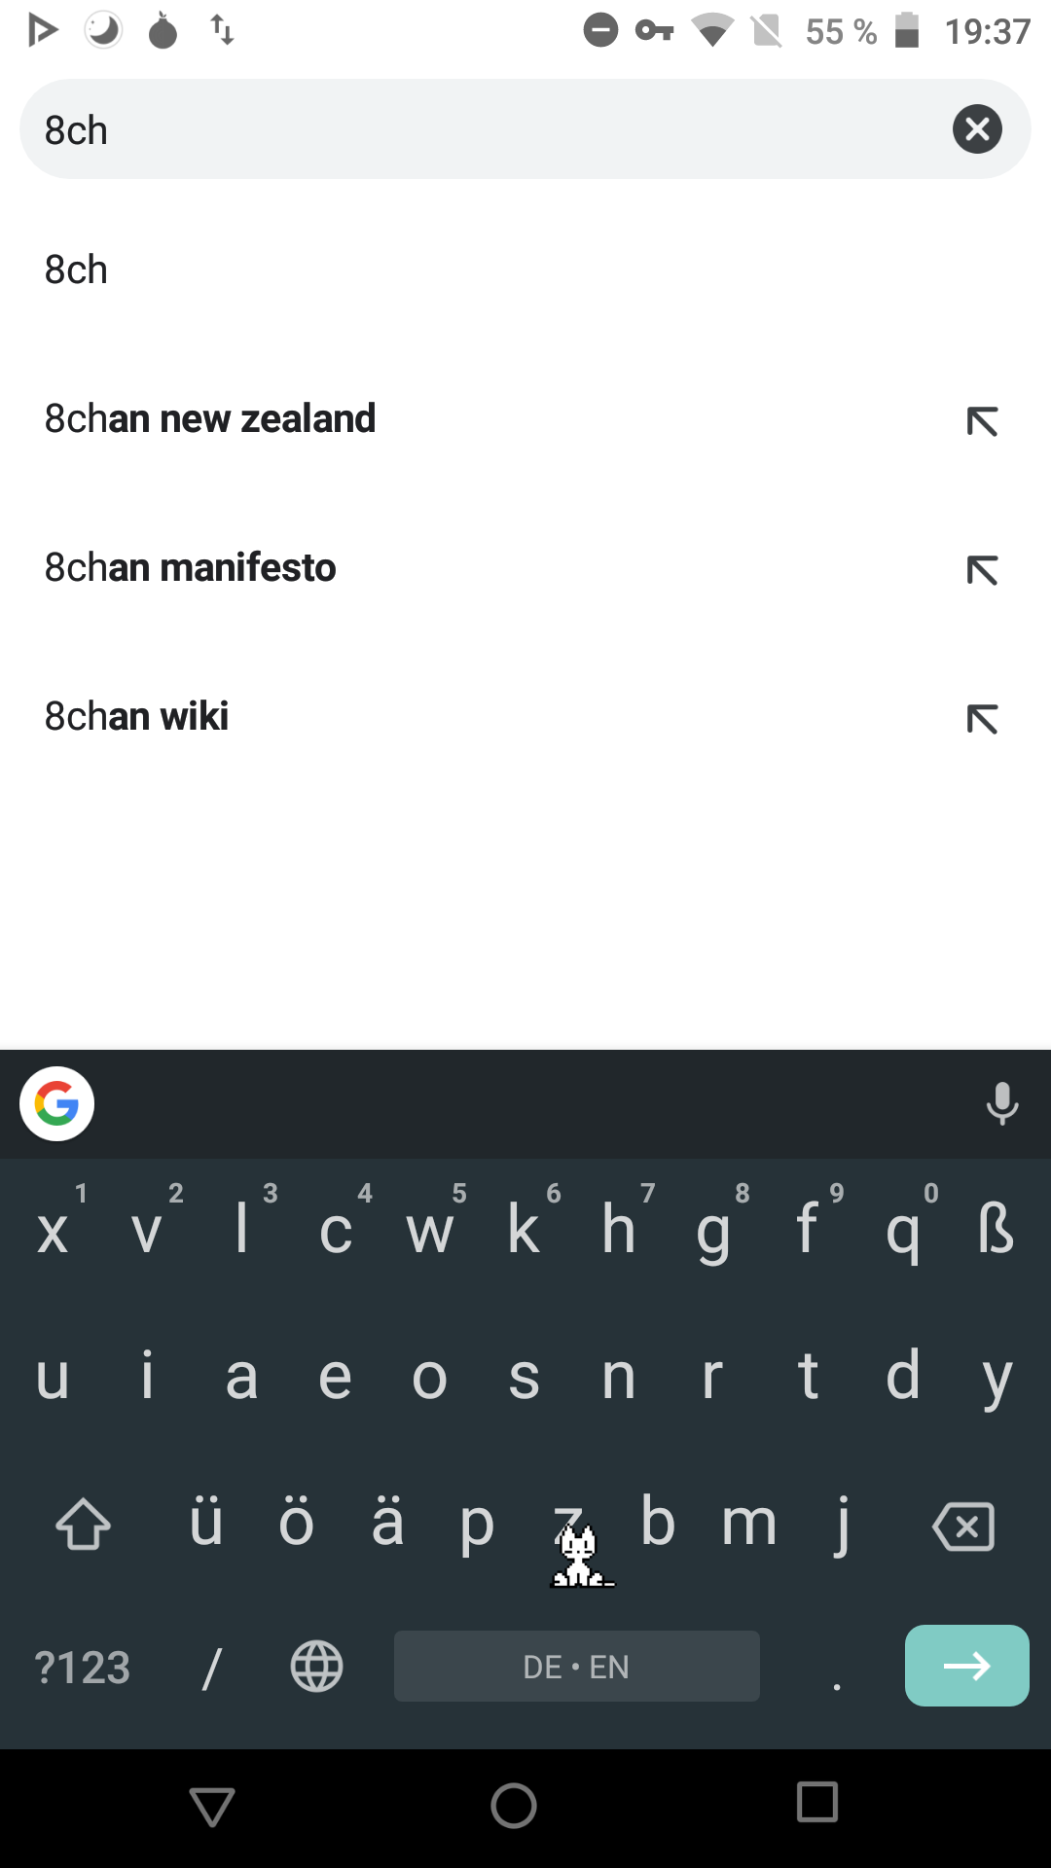
Task: Tap the Google G logo on keyboard
Action: 57,1104
